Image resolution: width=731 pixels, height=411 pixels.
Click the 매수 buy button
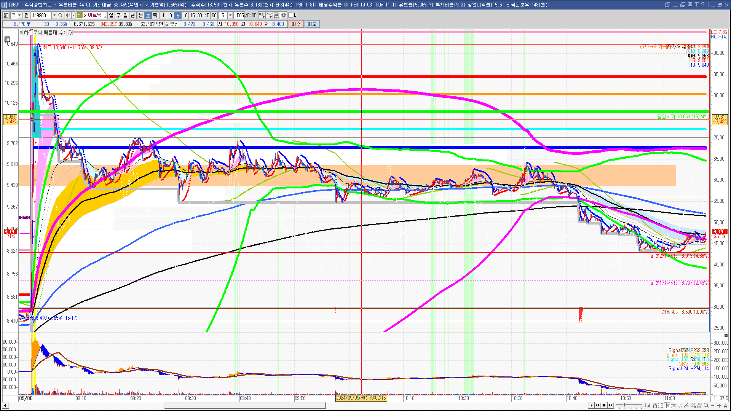point(296,24)
